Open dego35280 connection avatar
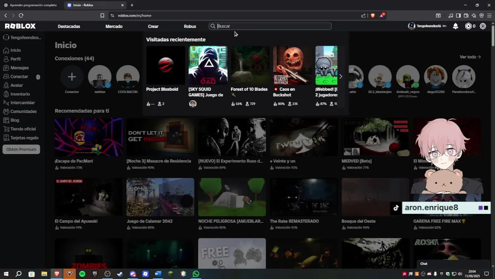 (x=436, y=77)
